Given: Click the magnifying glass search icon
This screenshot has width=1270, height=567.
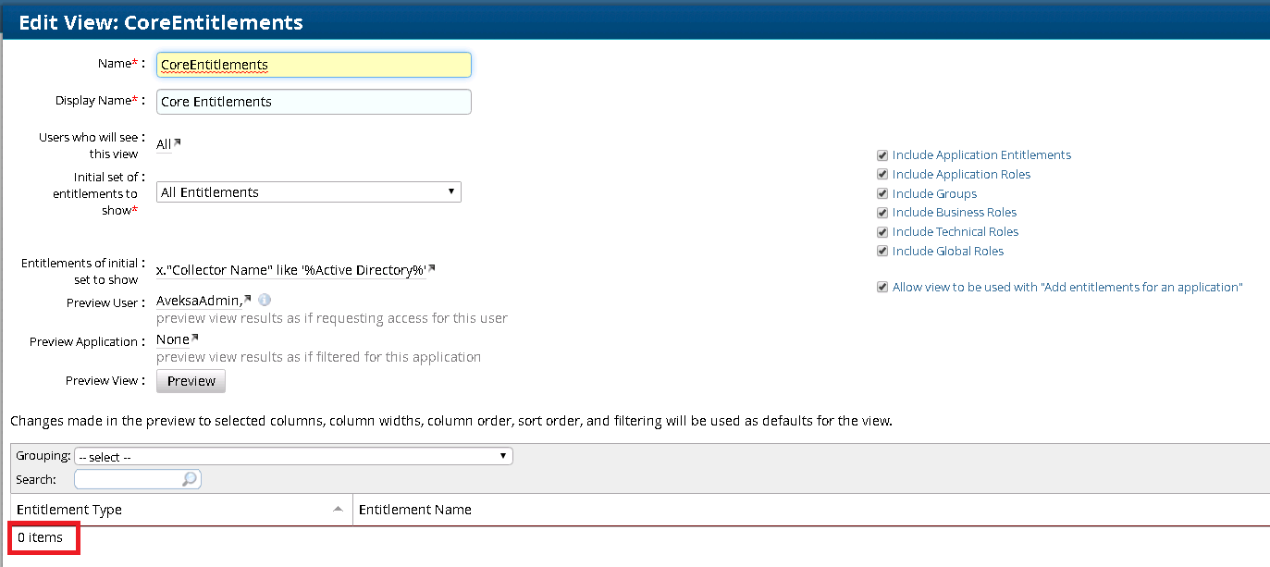Looking at the screenshot, I should pos(189,479).
